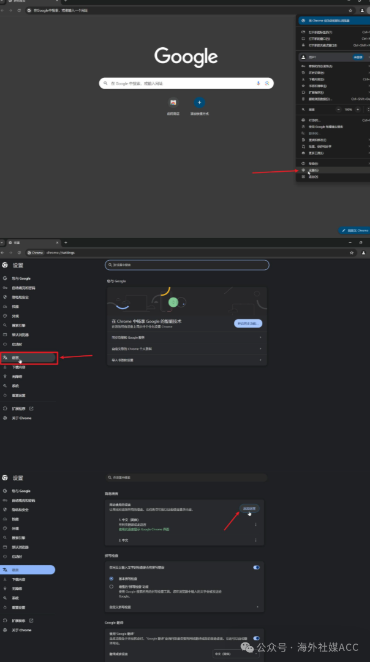Image resolution: width=370 pixels, height=662 pixels.
Task: Reload the page in Google new-tab window
Action: [19, 10]
